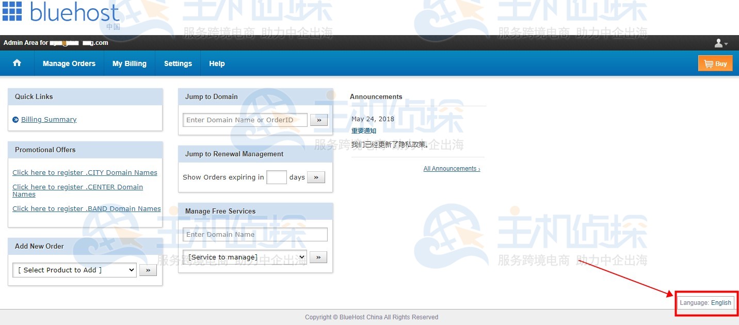
Task: Switch language via the English link
Action: pos(721,303)
